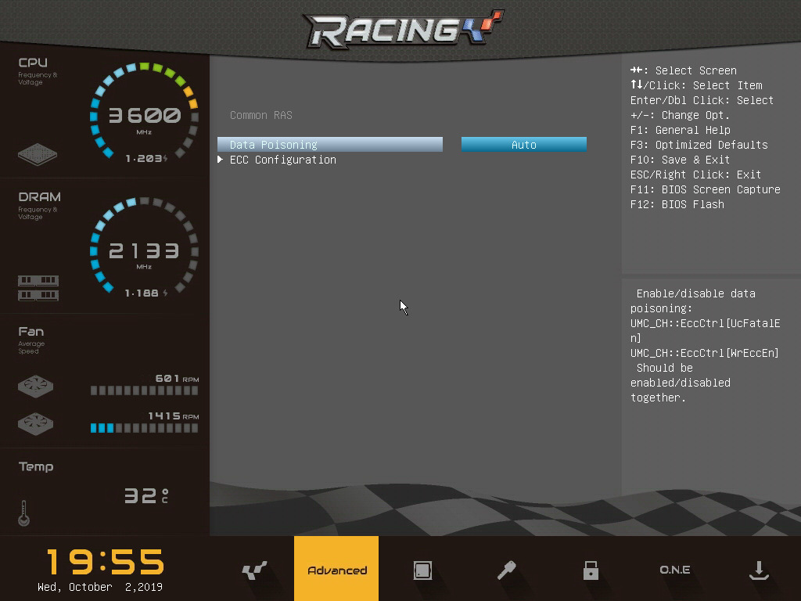The image size is (801, 601).
Task: Click the Racing logo at top
Action: tap(403, 29)
